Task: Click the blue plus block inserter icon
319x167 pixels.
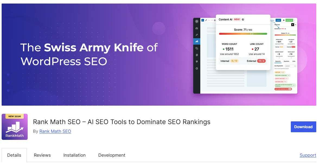Action: click(x=203, y=20)
